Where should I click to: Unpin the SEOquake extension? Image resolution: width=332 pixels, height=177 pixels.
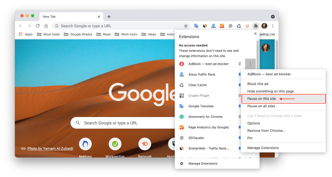240,138
